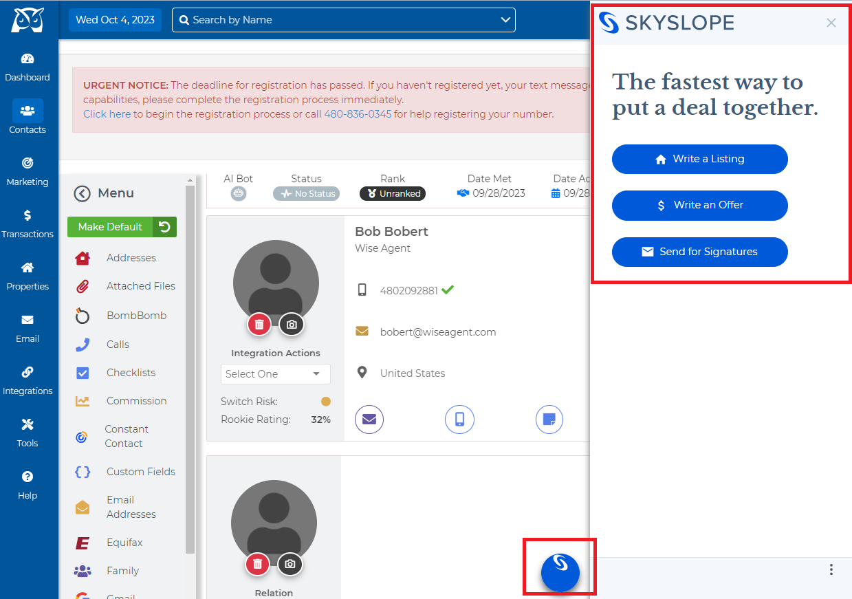Viewport: 852px width, 599px height.
Task: Delete Bob Bobert's profile photo
Action: point(259,325)
